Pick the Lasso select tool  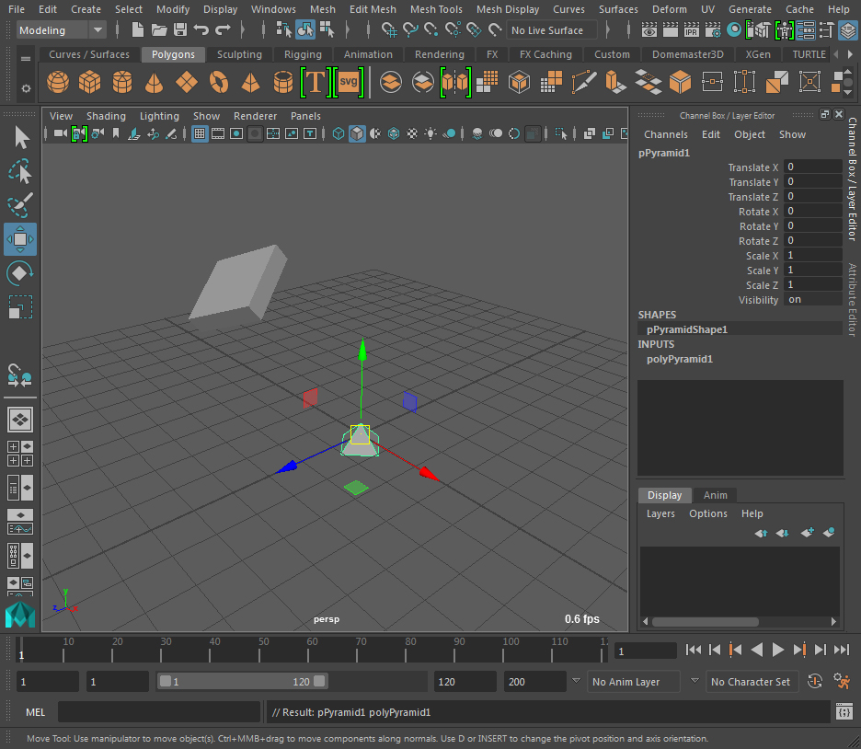(x=20, y=172)
